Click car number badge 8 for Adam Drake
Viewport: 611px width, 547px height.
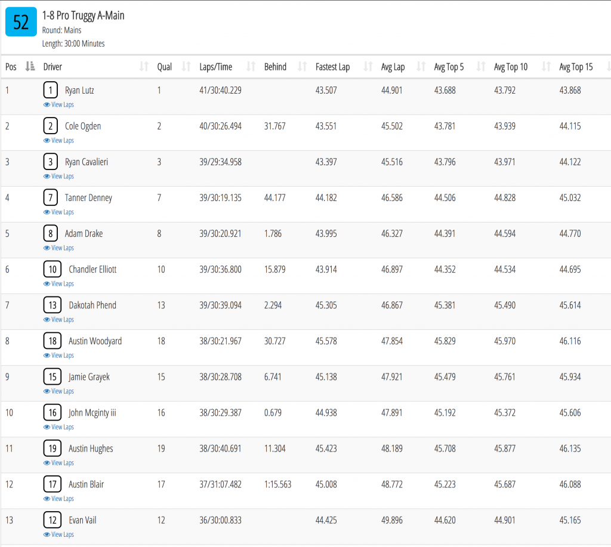tap(50, 233)
